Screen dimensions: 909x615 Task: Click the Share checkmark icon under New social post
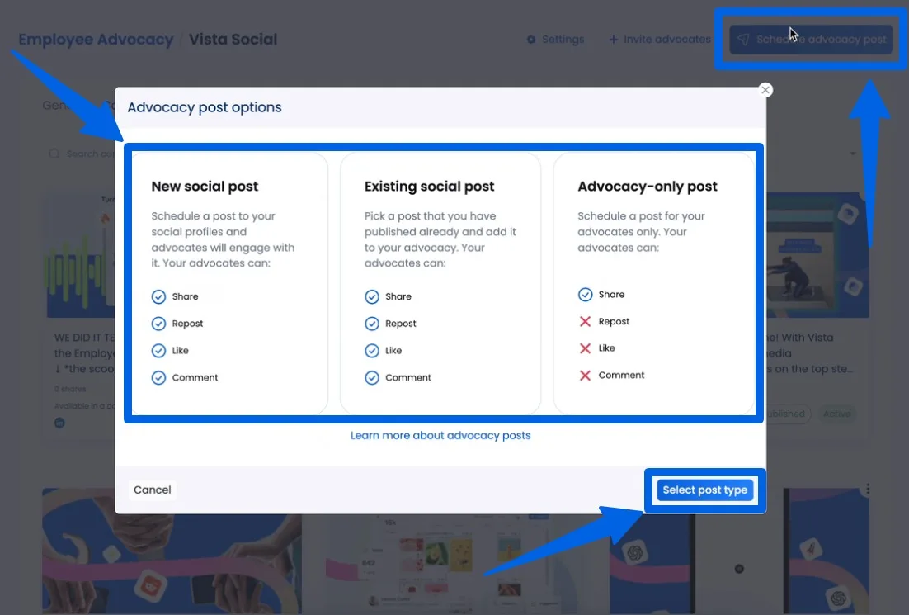158,296
